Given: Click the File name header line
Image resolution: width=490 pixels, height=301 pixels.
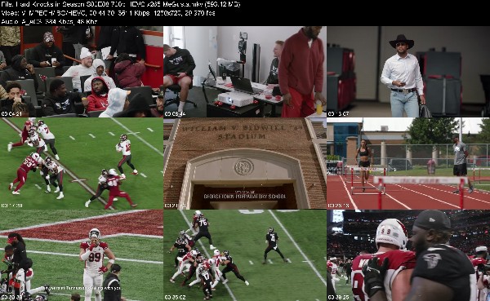Looking at the screenshot, I should 121,4.
